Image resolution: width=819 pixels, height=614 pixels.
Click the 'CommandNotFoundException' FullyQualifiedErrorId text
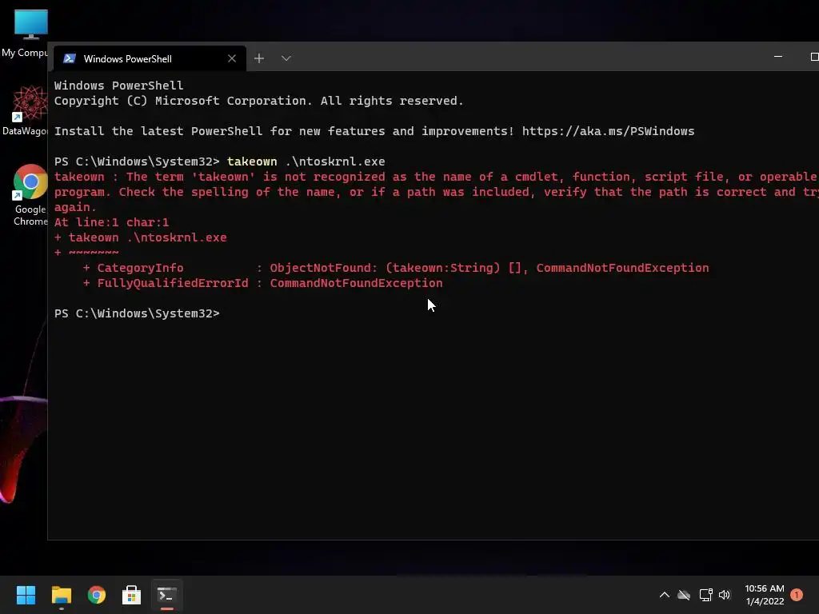[356, 283]
